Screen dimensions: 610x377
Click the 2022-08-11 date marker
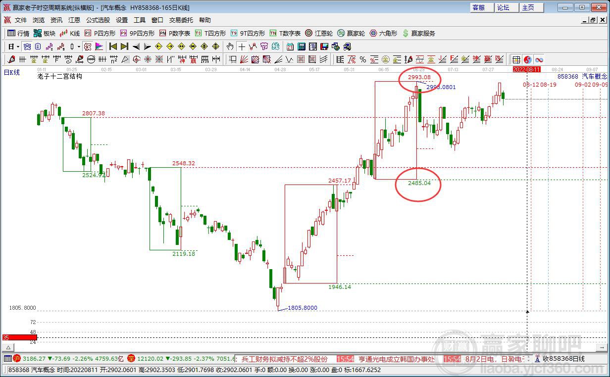526,70
